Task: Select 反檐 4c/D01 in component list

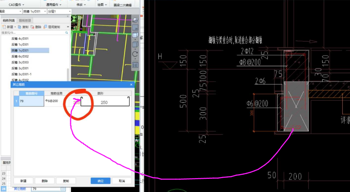Action: [x=20, y=39]
